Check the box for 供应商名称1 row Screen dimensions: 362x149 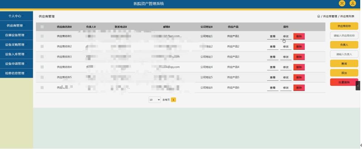[42, 36]
